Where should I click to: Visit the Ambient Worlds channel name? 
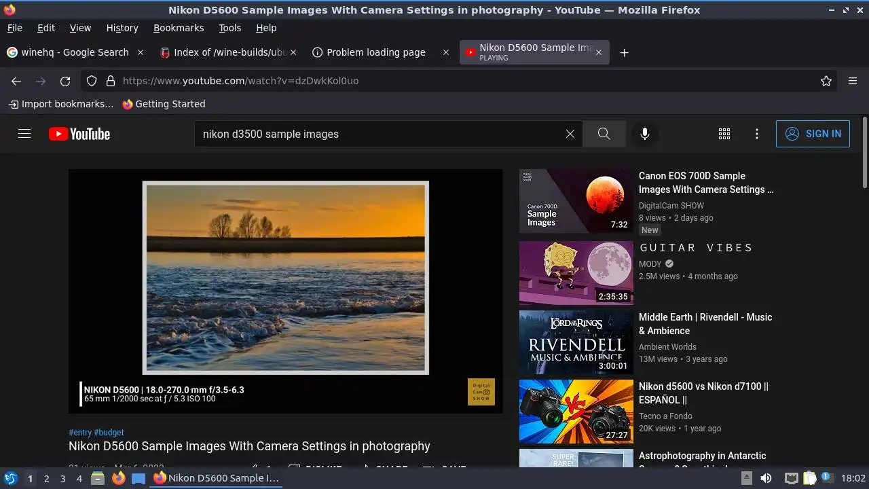pos(667,347)
